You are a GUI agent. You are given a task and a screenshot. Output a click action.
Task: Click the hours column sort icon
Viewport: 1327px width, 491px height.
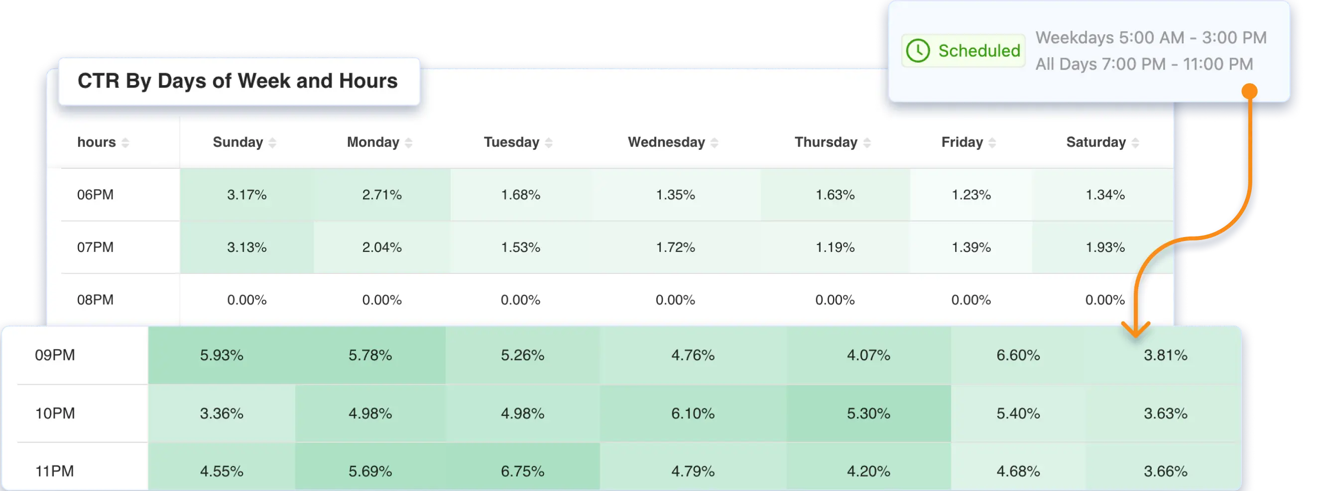click(125, 143)
